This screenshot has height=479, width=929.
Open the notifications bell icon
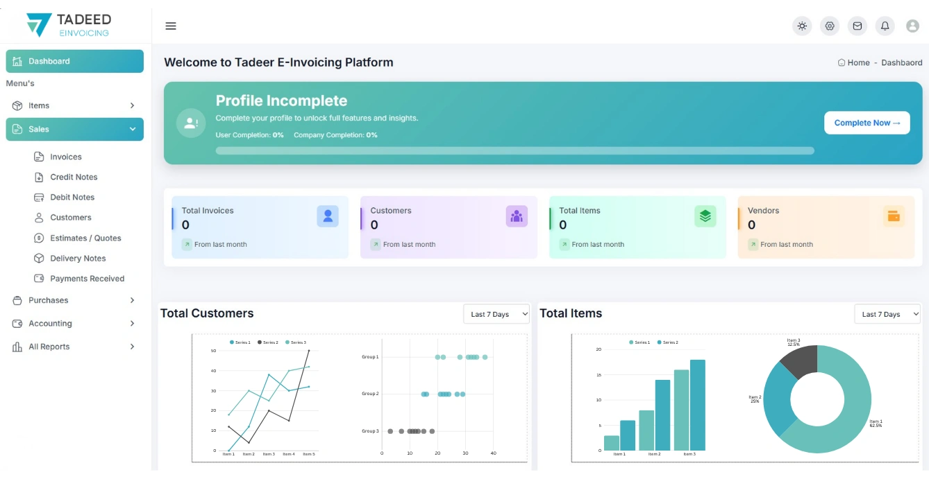pyautogui.click(x=885, y=26)
